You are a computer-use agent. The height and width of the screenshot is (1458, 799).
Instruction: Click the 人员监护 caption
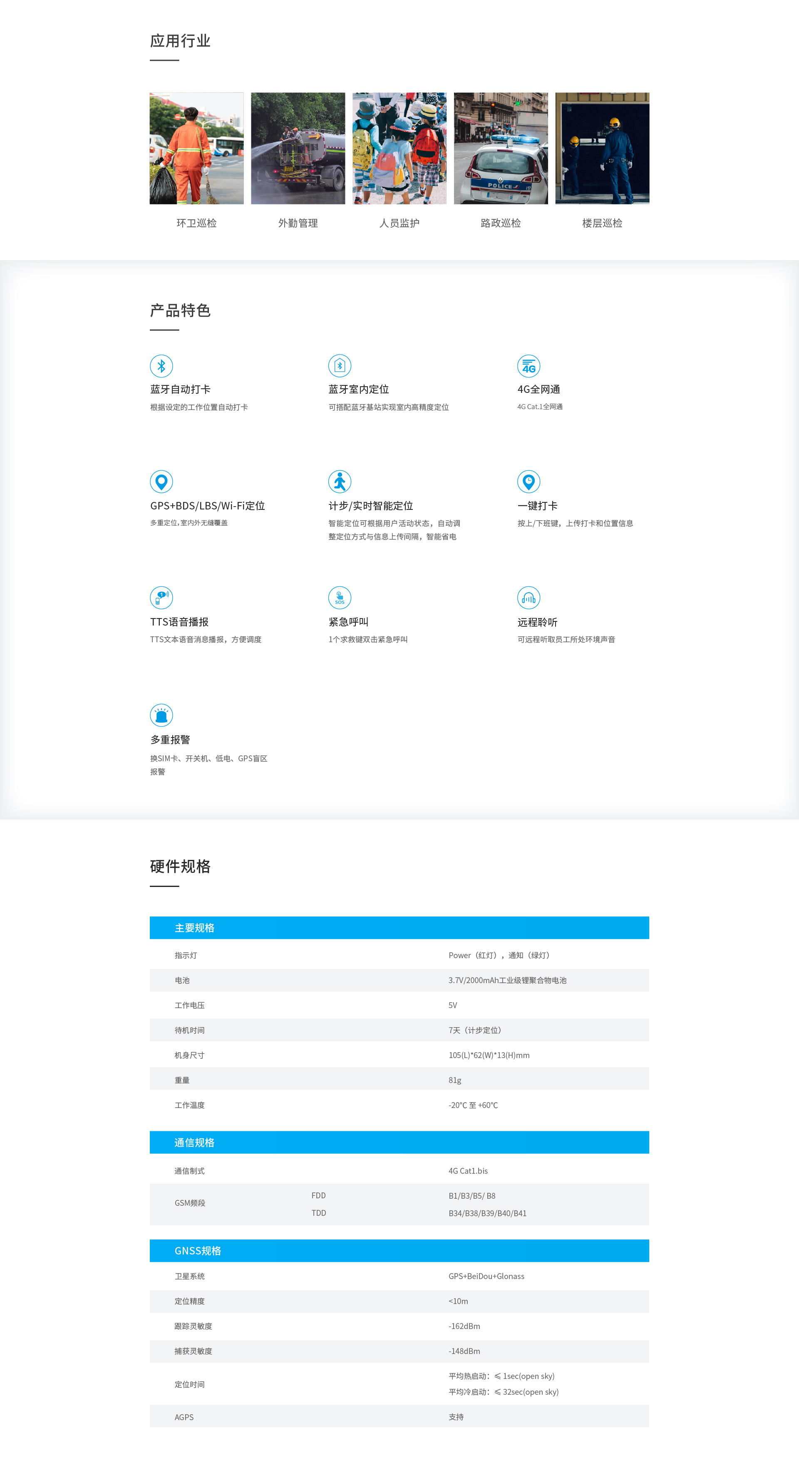(x=399, y=223)
